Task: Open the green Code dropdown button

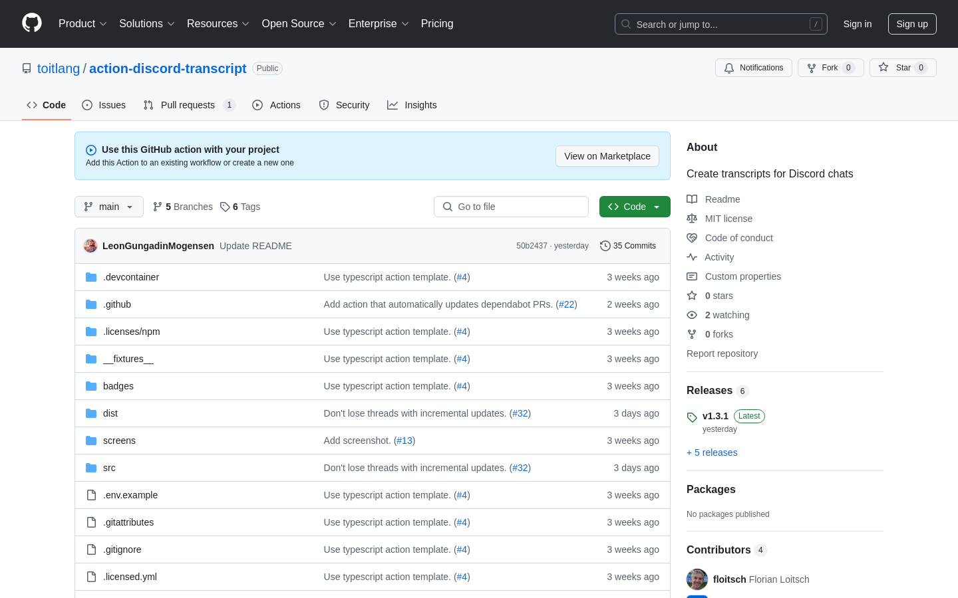Action: [x=635, y=207]
